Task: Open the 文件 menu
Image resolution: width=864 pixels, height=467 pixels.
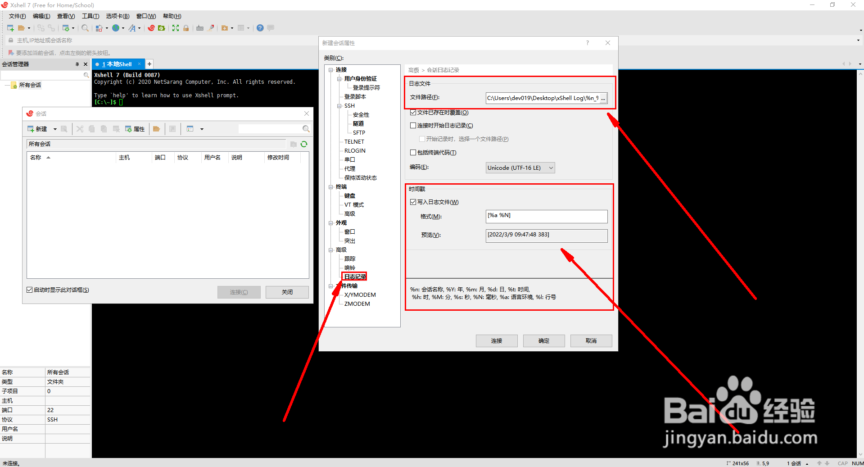Action: click(17, 16)
